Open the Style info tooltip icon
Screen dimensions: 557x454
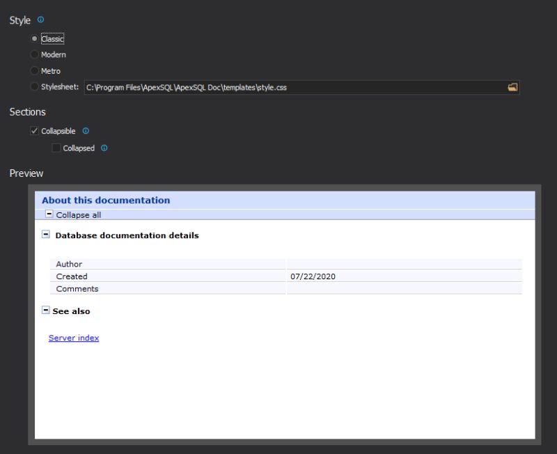pos(40,20)
